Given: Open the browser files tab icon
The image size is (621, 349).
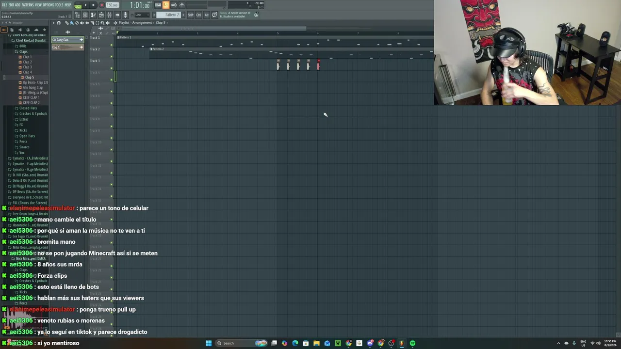Looking at the screenshot, I should (12, 30).
